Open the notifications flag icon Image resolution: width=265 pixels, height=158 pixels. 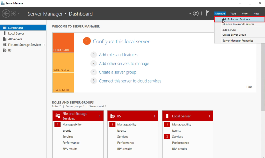tap(208, 13)
